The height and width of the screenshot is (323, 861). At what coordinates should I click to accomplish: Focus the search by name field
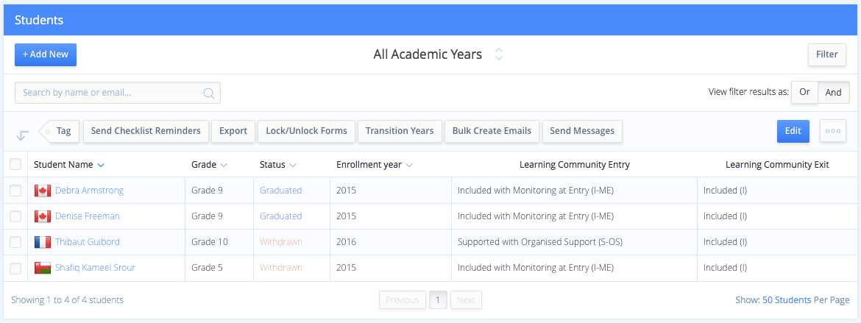coord(110,93)
